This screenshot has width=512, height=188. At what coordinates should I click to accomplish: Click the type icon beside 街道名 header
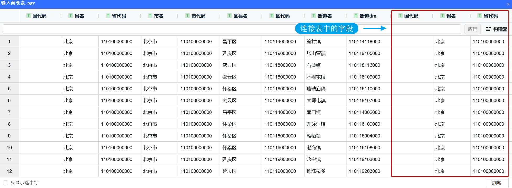tap(314, 16)
